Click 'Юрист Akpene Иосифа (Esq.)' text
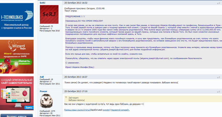The width and height of the screenshot is (222, 117). (x=80, y=67)
